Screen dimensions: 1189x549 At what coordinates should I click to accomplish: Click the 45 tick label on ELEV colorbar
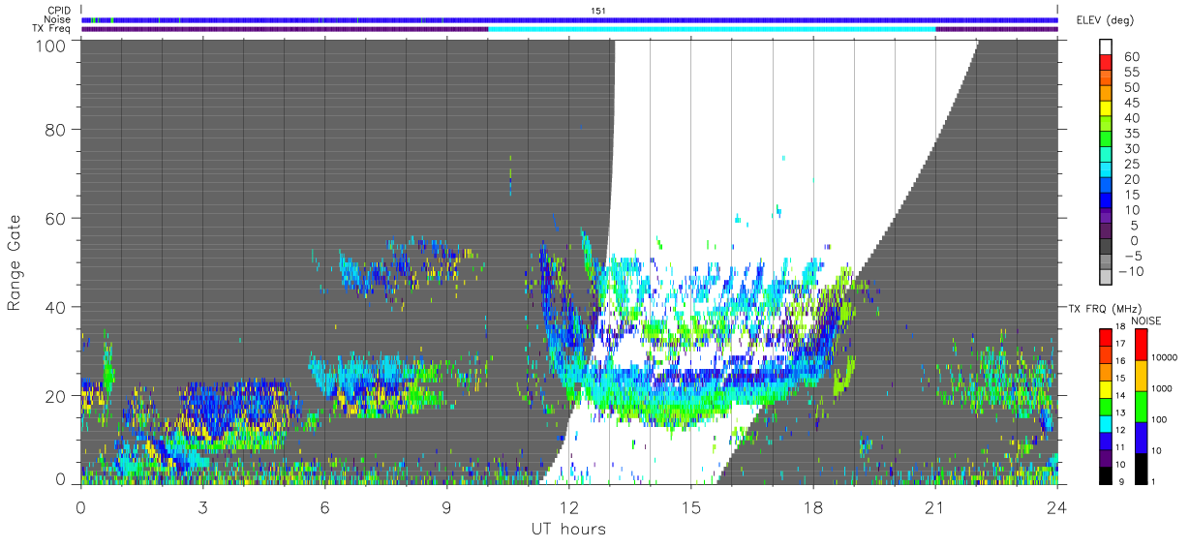tap(1131, 103)
